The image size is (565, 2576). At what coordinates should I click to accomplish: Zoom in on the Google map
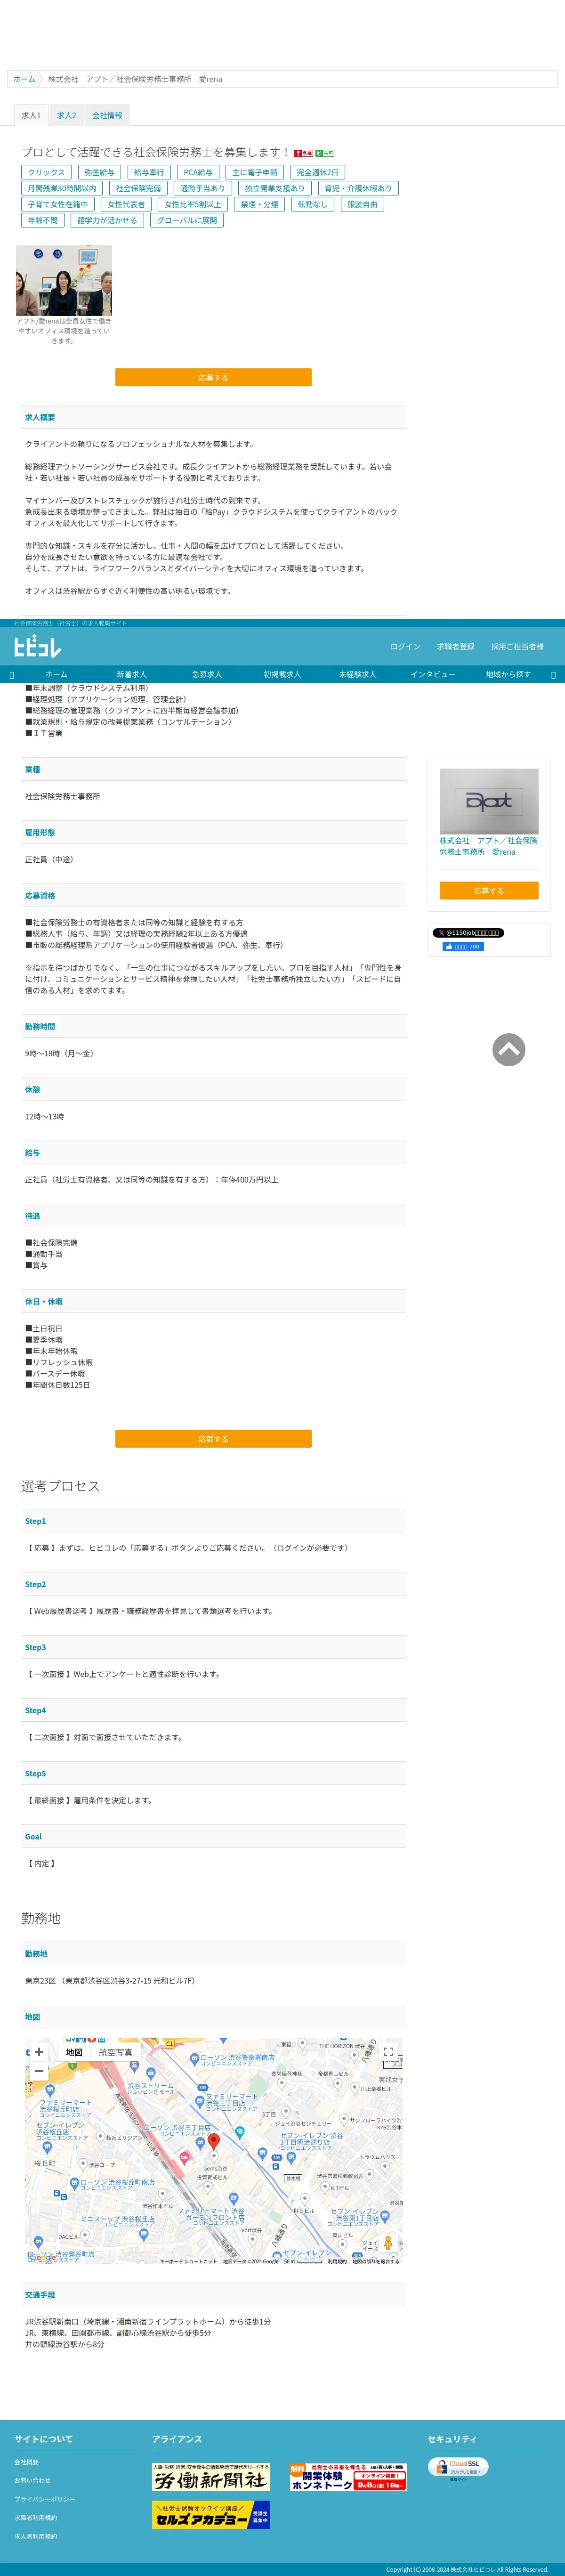click(39, 2052)
